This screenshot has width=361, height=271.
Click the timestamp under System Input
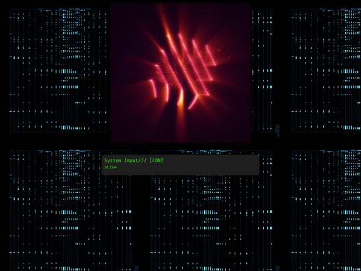(110, 167)
